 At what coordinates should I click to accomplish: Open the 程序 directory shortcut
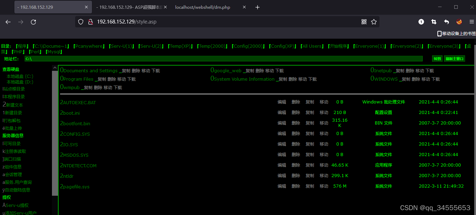22,46
